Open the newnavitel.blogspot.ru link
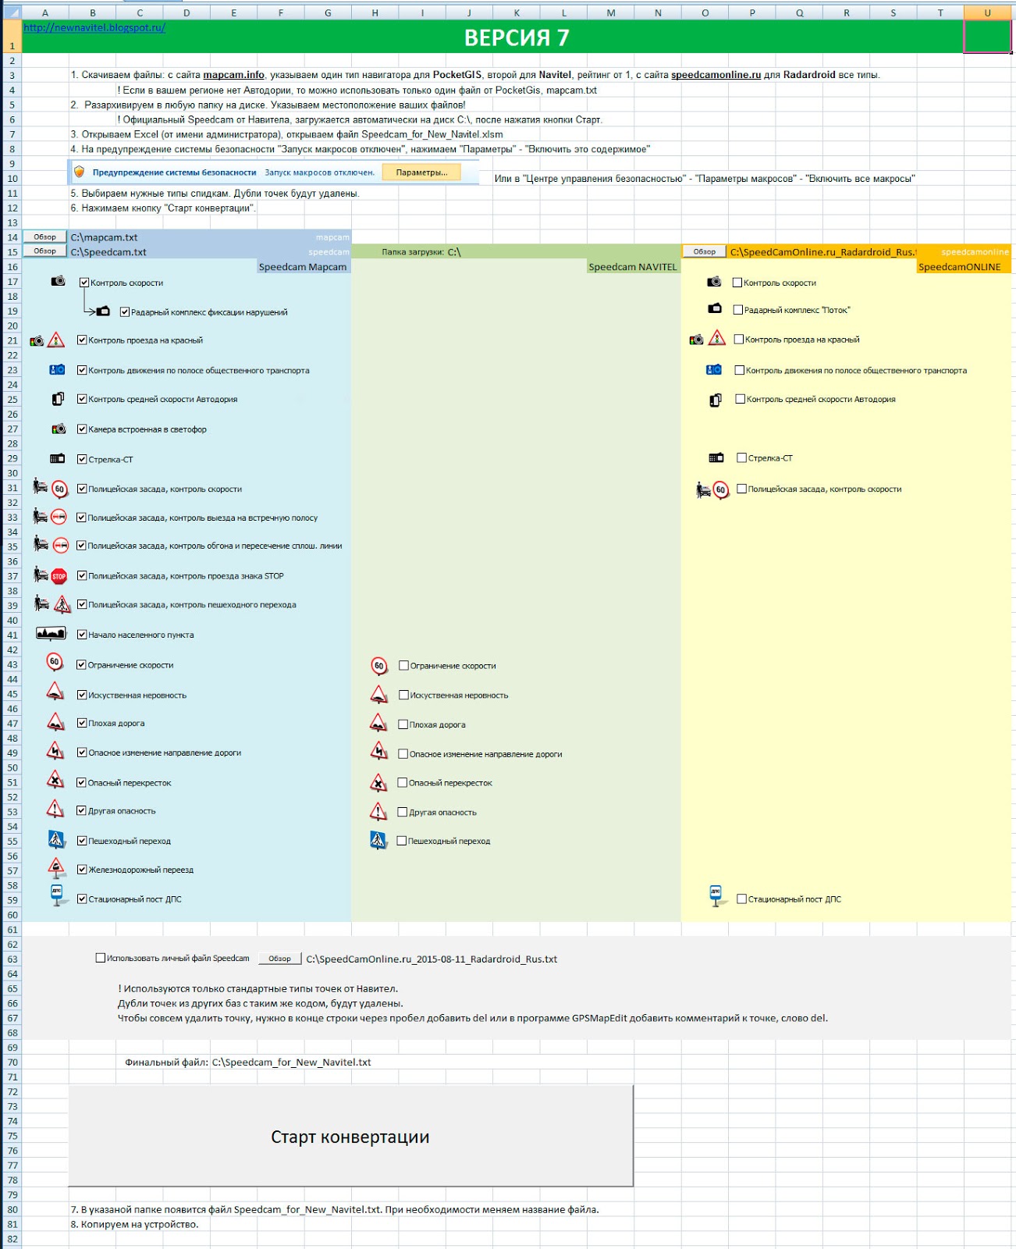Image resolution: width=1016 pixels, height=1249 pixels. tap(94, 27)
